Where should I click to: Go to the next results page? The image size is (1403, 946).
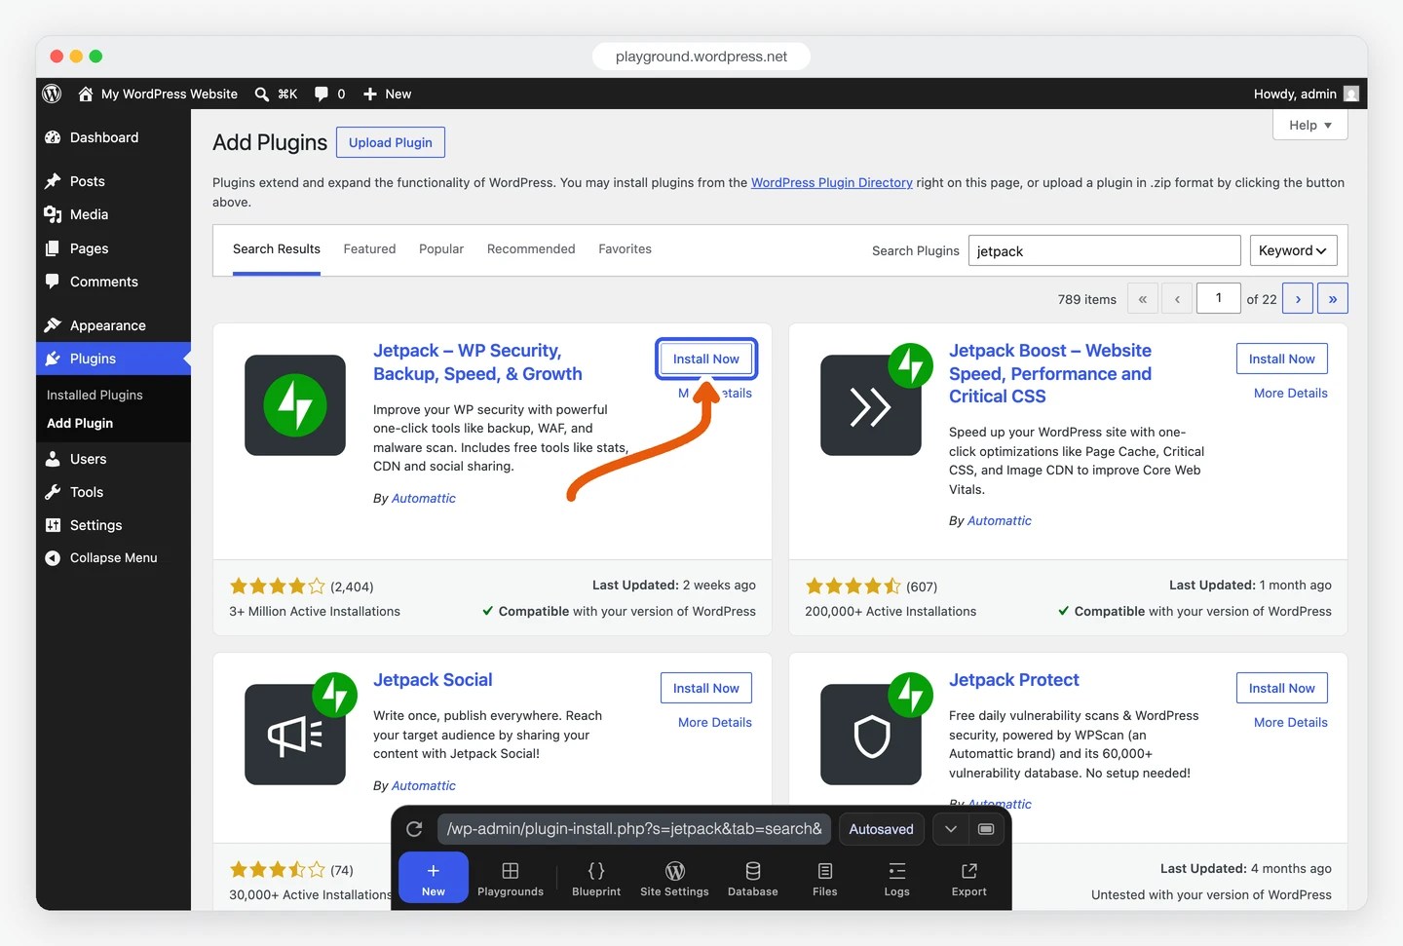point(1298,298)
